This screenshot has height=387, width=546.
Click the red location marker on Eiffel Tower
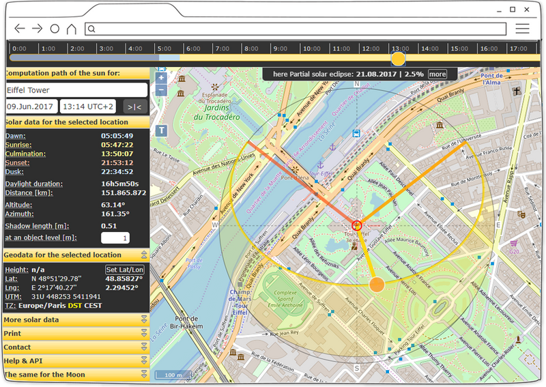point(356,225)
